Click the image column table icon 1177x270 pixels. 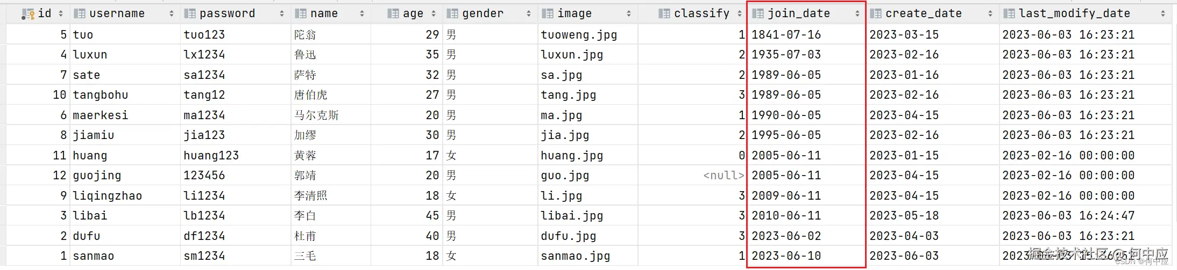(x=548, y=14)
